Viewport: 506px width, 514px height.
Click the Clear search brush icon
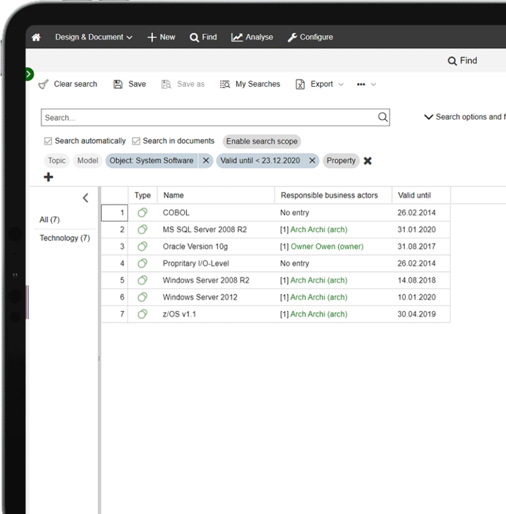coord(42,83)
